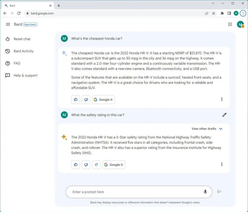The height and width of the screenshot is (212, 248).
Task: Open more options for safety rating response
Action: pos(222,164)
